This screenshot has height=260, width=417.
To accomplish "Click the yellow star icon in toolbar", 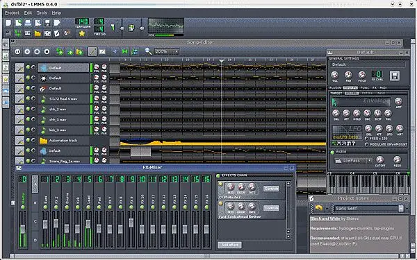I will tap(82, 33).
